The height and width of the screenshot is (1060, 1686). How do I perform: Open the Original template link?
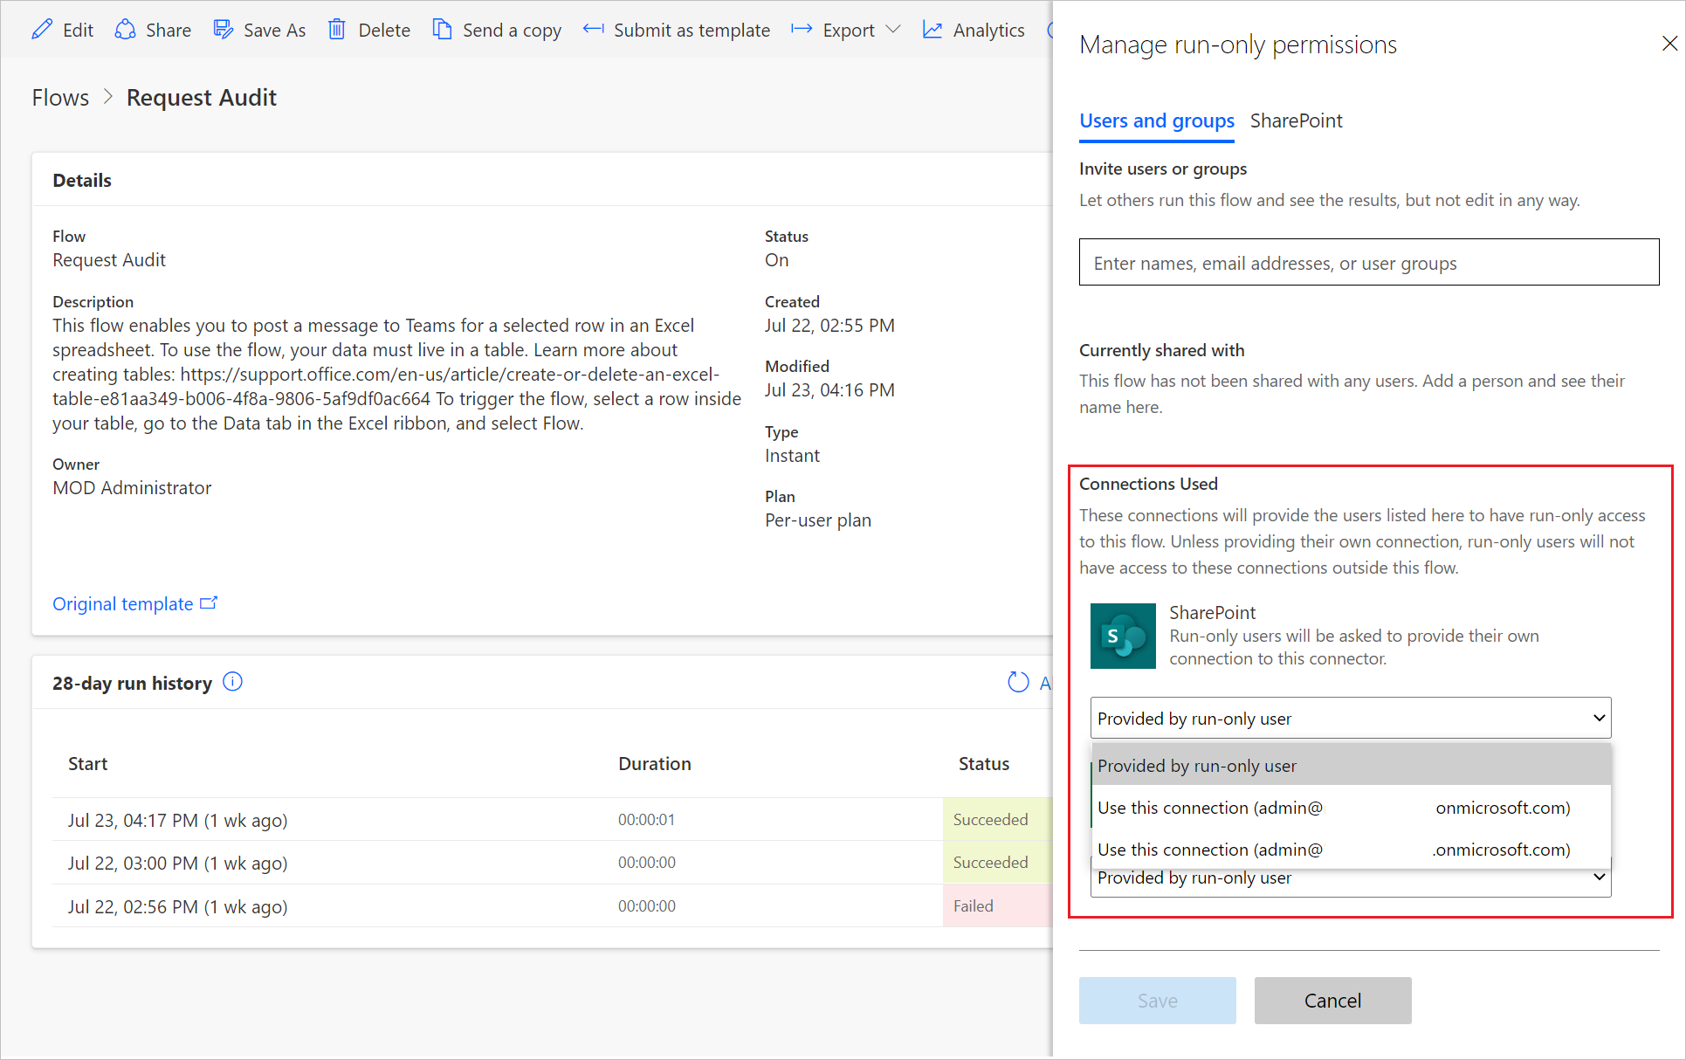[135, 603]
